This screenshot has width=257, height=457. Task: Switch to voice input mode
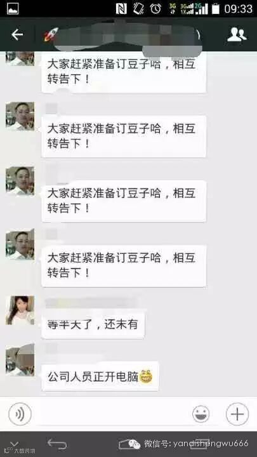(x=20, y=414)
